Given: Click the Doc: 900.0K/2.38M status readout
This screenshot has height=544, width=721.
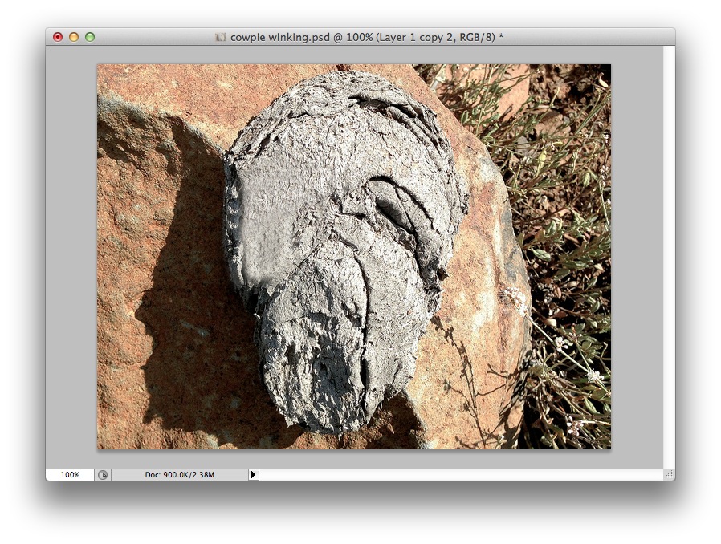Looking at the screenshot, I should click(x=180, y=475).
